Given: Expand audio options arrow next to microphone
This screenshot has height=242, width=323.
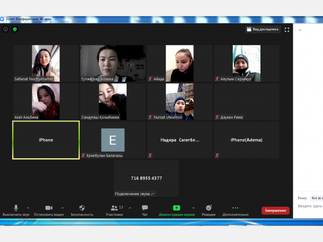Looking at the screenshot, I should point(28,208).
